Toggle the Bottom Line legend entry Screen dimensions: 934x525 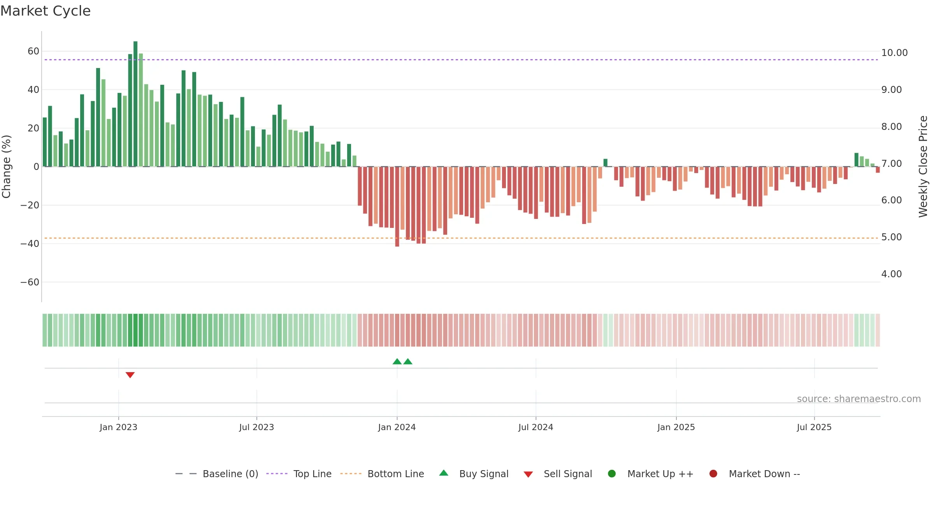coord(382,474)
